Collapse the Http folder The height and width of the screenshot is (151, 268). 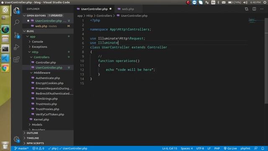pyautogui.click(x=48, y=52)
